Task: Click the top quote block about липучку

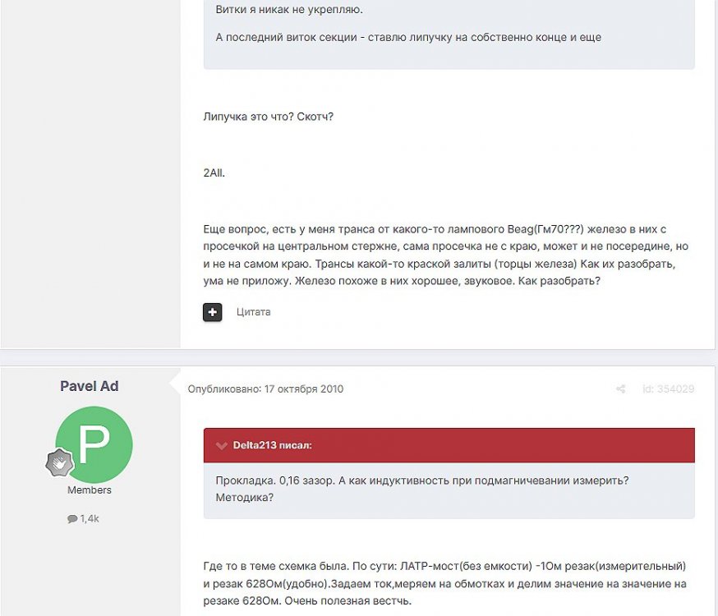Action: (449, 33)
